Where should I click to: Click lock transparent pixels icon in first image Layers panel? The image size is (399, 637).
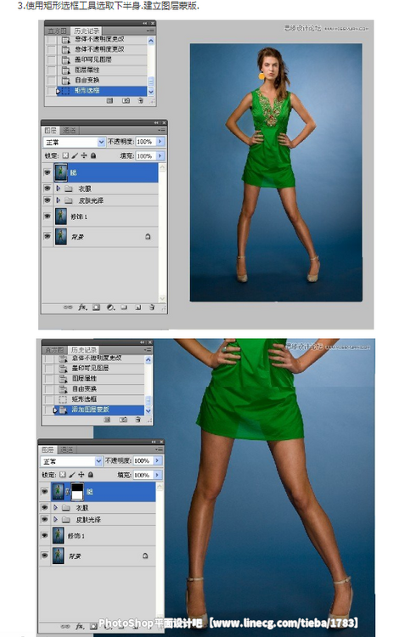click(65, 155)
